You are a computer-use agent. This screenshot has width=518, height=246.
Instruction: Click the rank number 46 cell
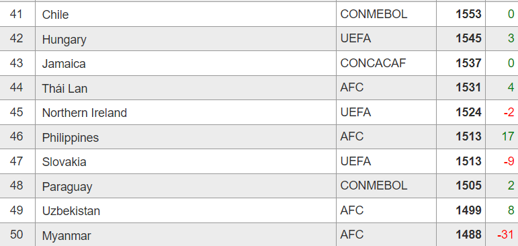pos(16,136)
